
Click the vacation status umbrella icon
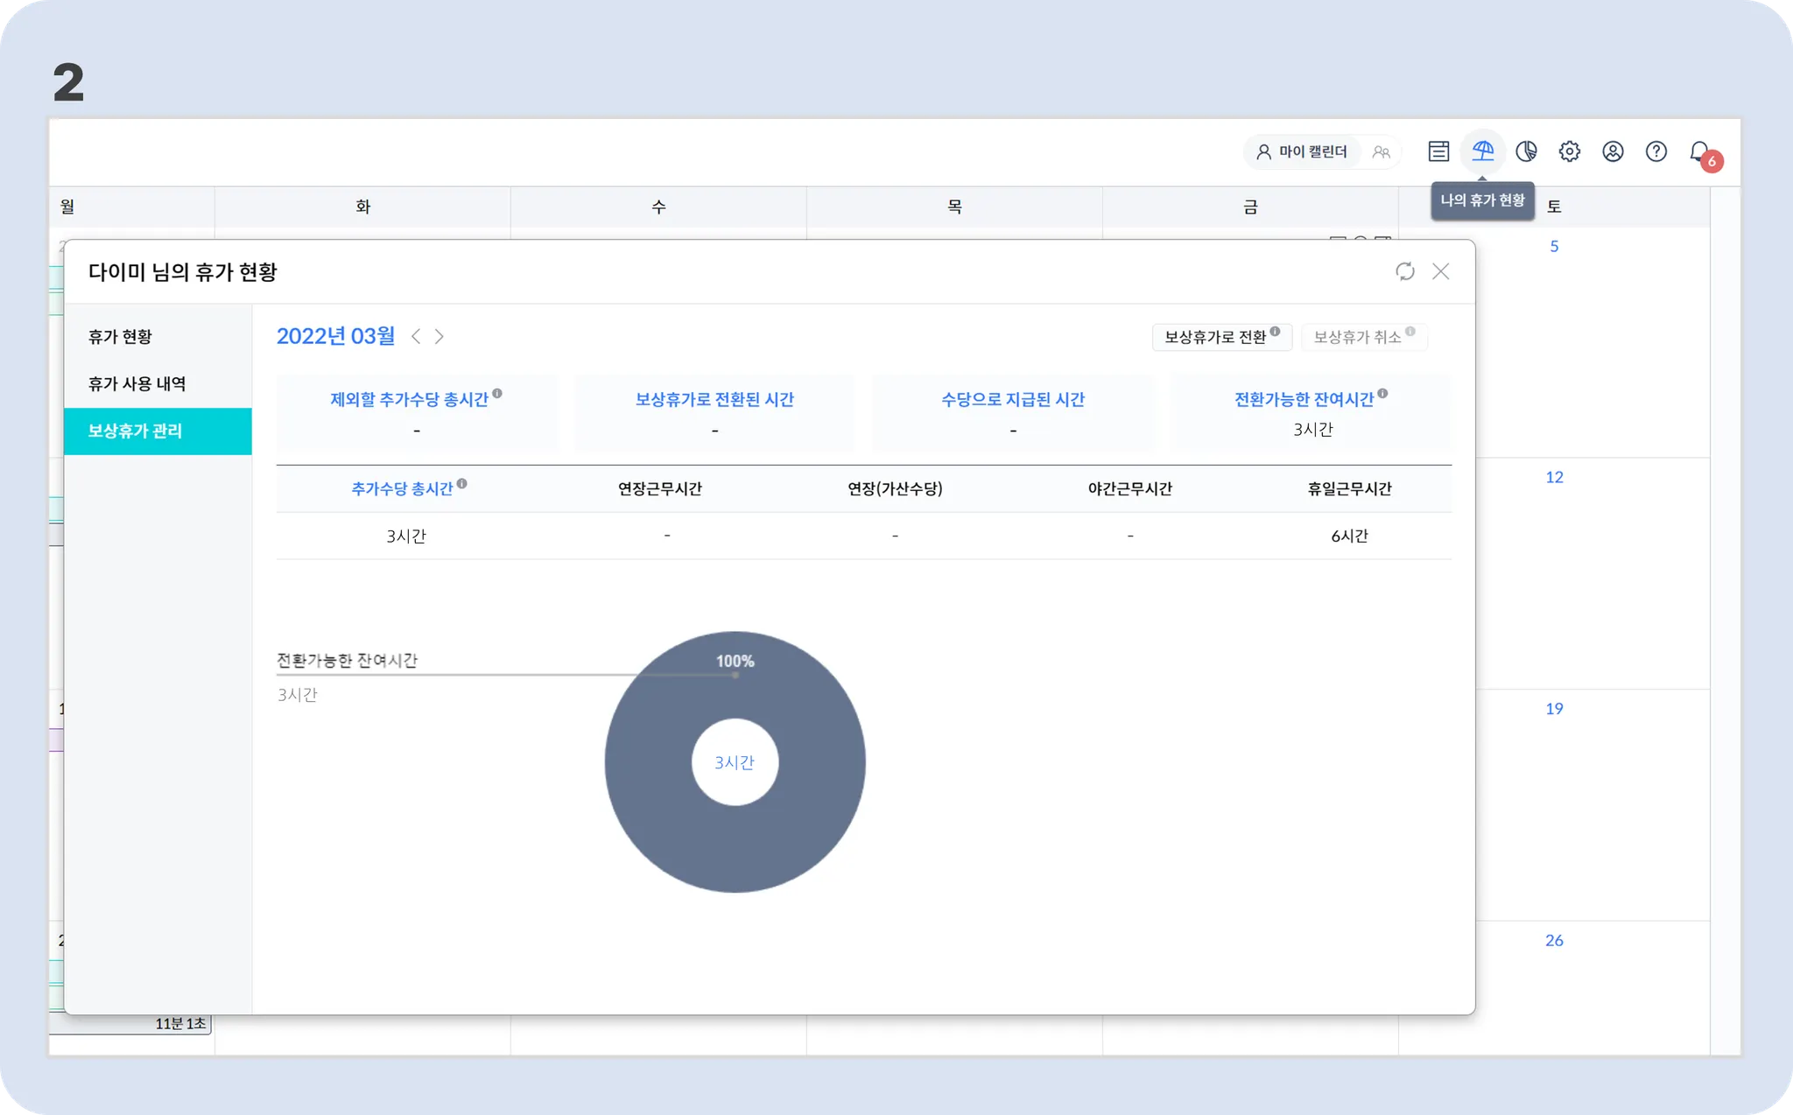pos(1482,151)
